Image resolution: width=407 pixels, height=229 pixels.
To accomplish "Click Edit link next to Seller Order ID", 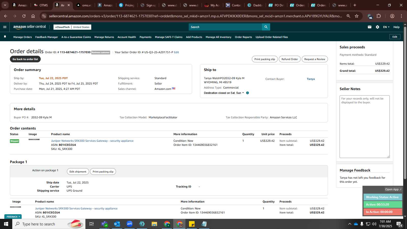I will [x=176, y=52].
